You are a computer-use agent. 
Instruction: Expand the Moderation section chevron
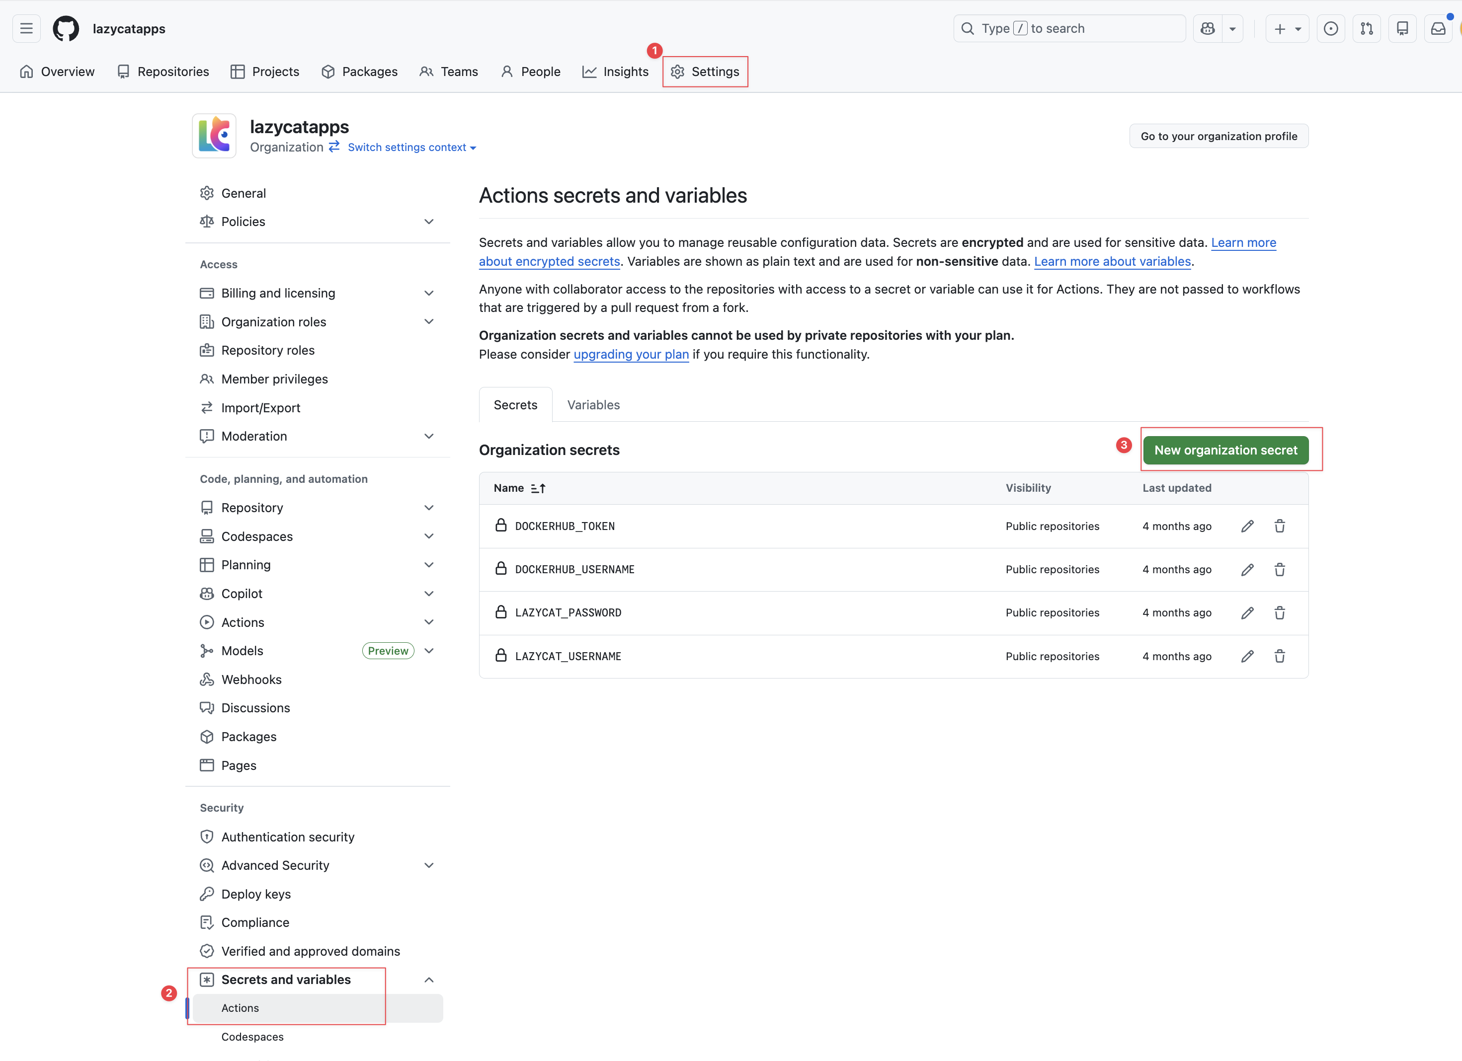tap(429, 436)
